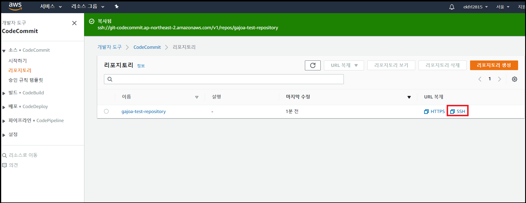
Task: Click the 리포지토리 생성 button
Action: pos(494,65)
